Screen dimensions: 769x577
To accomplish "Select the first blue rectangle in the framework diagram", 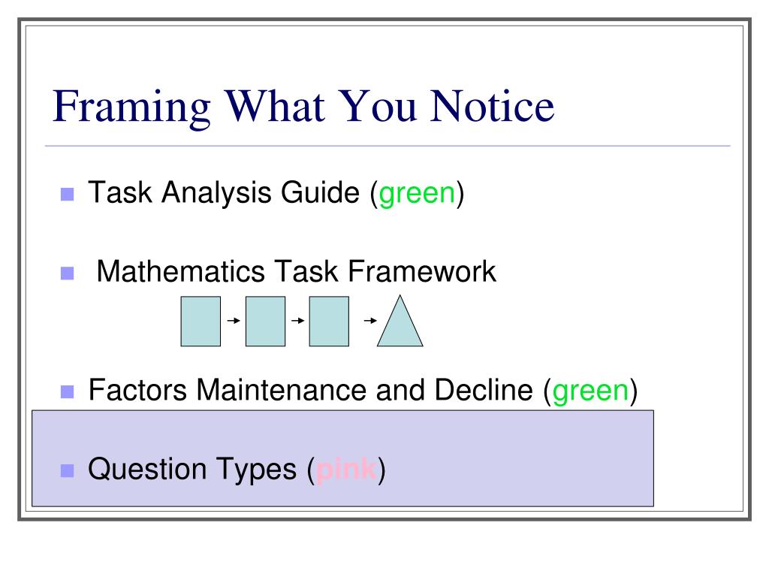I will [201, 322].
